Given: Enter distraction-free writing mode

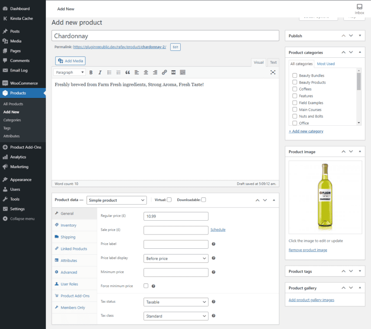Looking at the screenshot, I should pos(273,72).
